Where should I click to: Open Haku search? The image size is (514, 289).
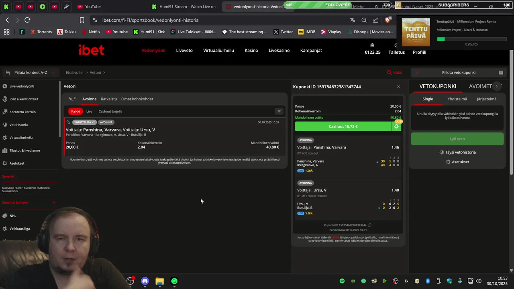pos(394,73)
